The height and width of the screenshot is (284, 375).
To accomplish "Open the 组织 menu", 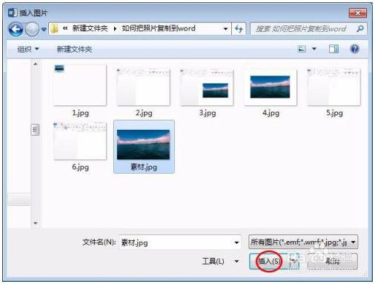I will click(x=28, y=49).
